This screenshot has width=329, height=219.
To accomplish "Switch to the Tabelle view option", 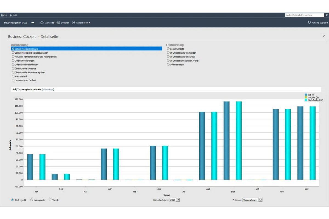I will point(50,200).
